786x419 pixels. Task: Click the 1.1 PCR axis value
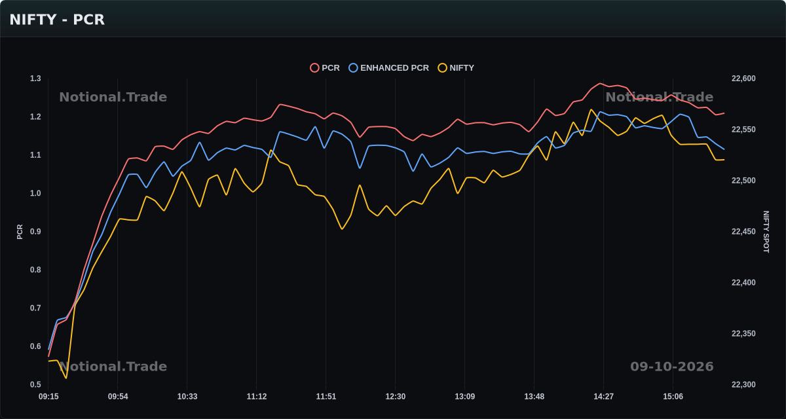coord(35,155)
